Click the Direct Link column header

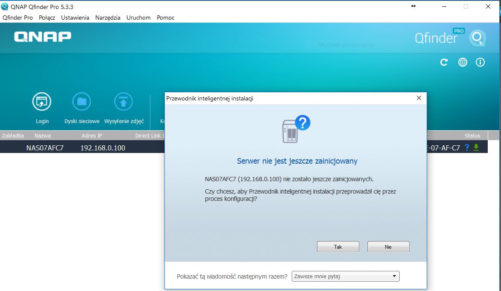pos(149,135)
